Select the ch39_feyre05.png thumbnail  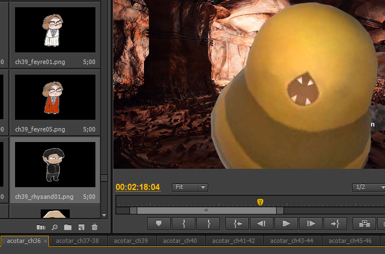55,97
